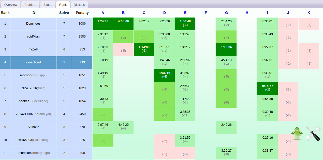Click the green scroll-to-top arrow icon
This screenshot has height=160, width=323.
297,133
